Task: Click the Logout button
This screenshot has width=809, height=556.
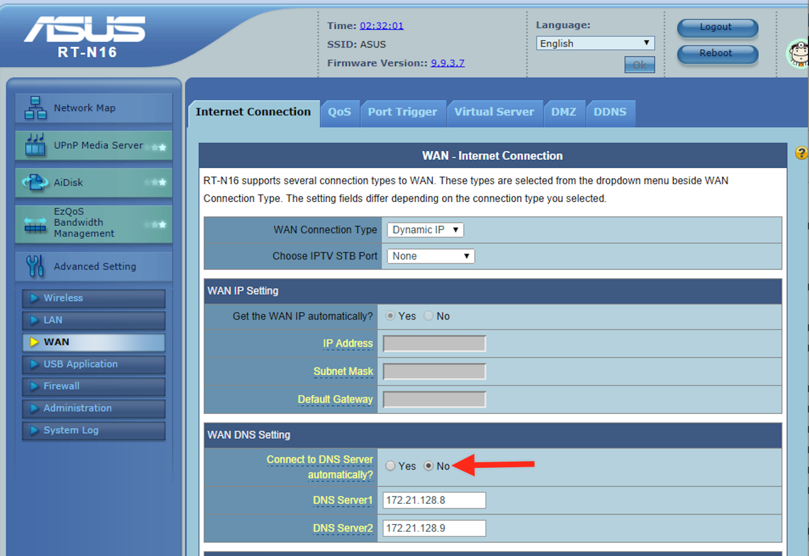Action: tap(717, 27)
